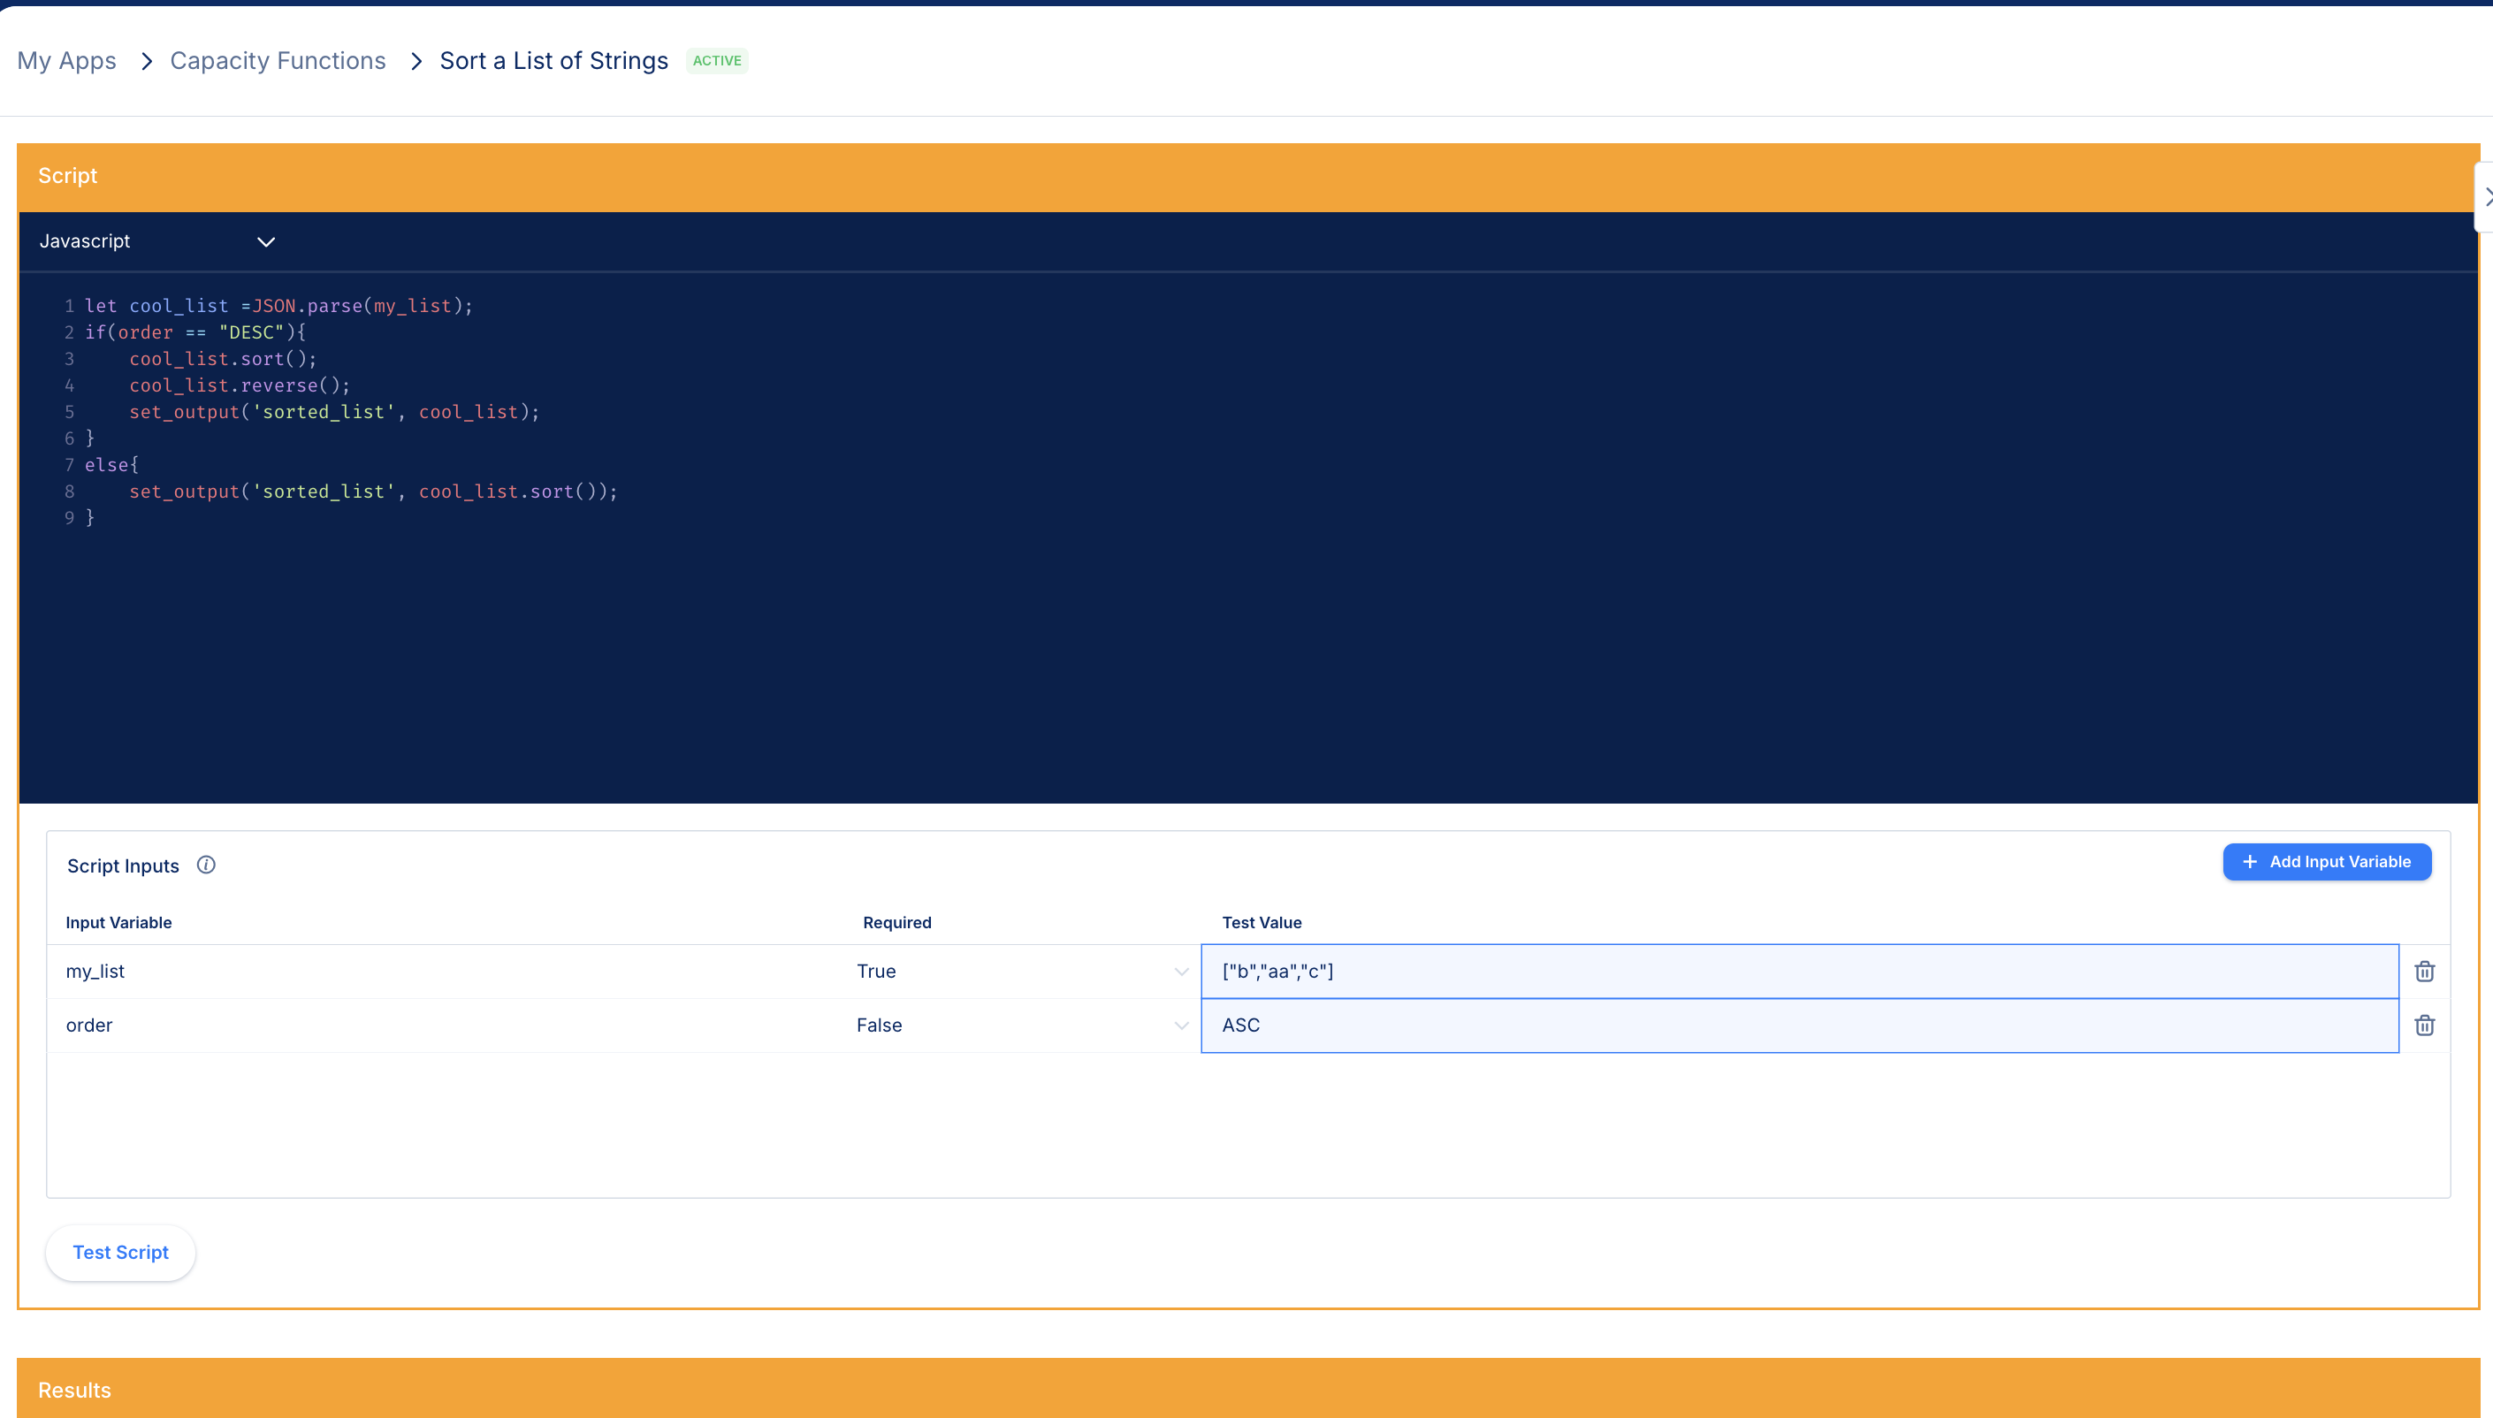Open Required dropdown for order
The height and width of the screenshot is (1418, 2493).
[x=1020, y=1025]
